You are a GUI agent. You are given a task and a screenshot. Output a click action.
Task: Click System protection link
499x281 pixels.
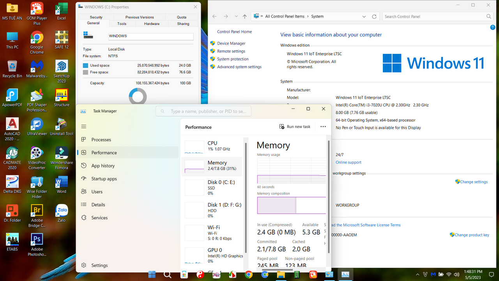pos(233,59)
